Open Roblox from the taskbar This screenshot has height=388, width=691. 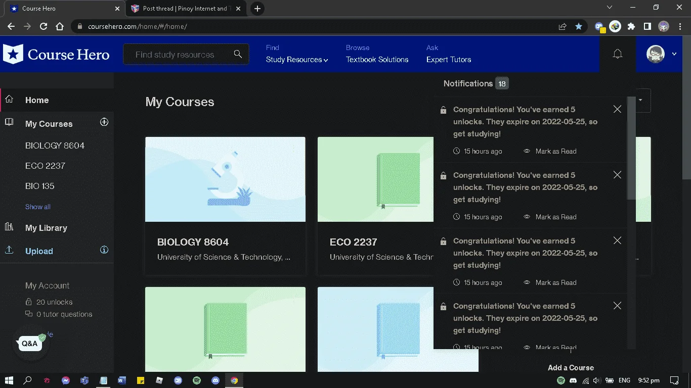(159, 380)
